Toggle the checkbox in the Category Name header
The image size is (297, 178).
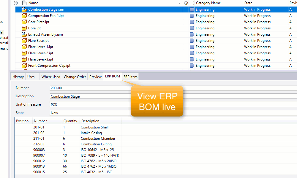pos(192,3)
